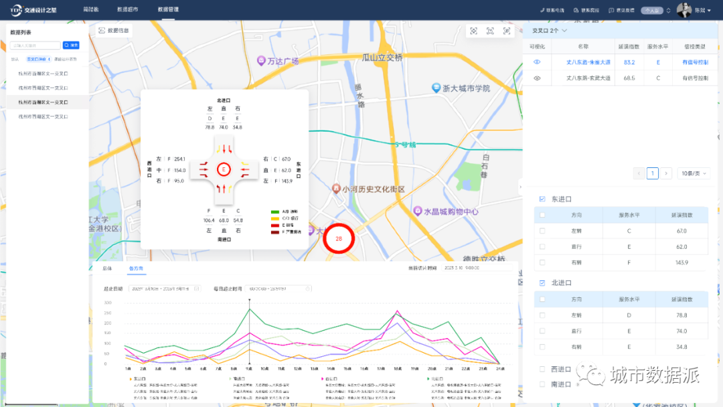Open the first top menu item beside logo
The width and height of the screenshot is (723, 407).
tap(91, 9)
